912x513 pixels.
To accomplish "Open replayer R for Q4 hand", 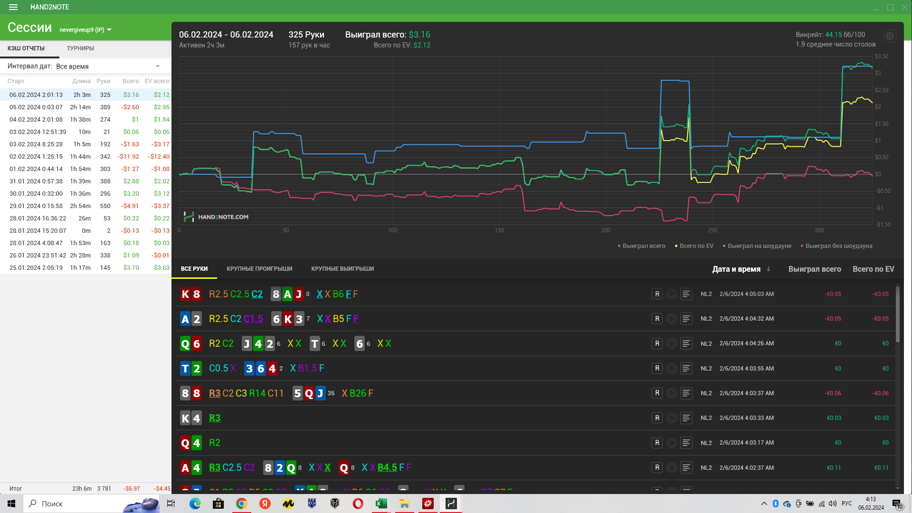I will click(657, 443).
